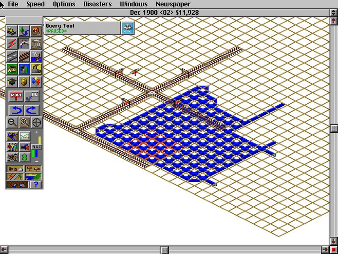Image resolution: width=338 pixels, height=254 pixels.
Task: Click the vertical scrollbar up arrow
Action: (x=333, y=21)
